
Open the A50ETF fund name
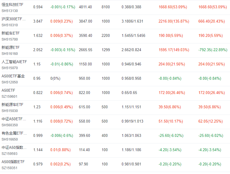8,91
